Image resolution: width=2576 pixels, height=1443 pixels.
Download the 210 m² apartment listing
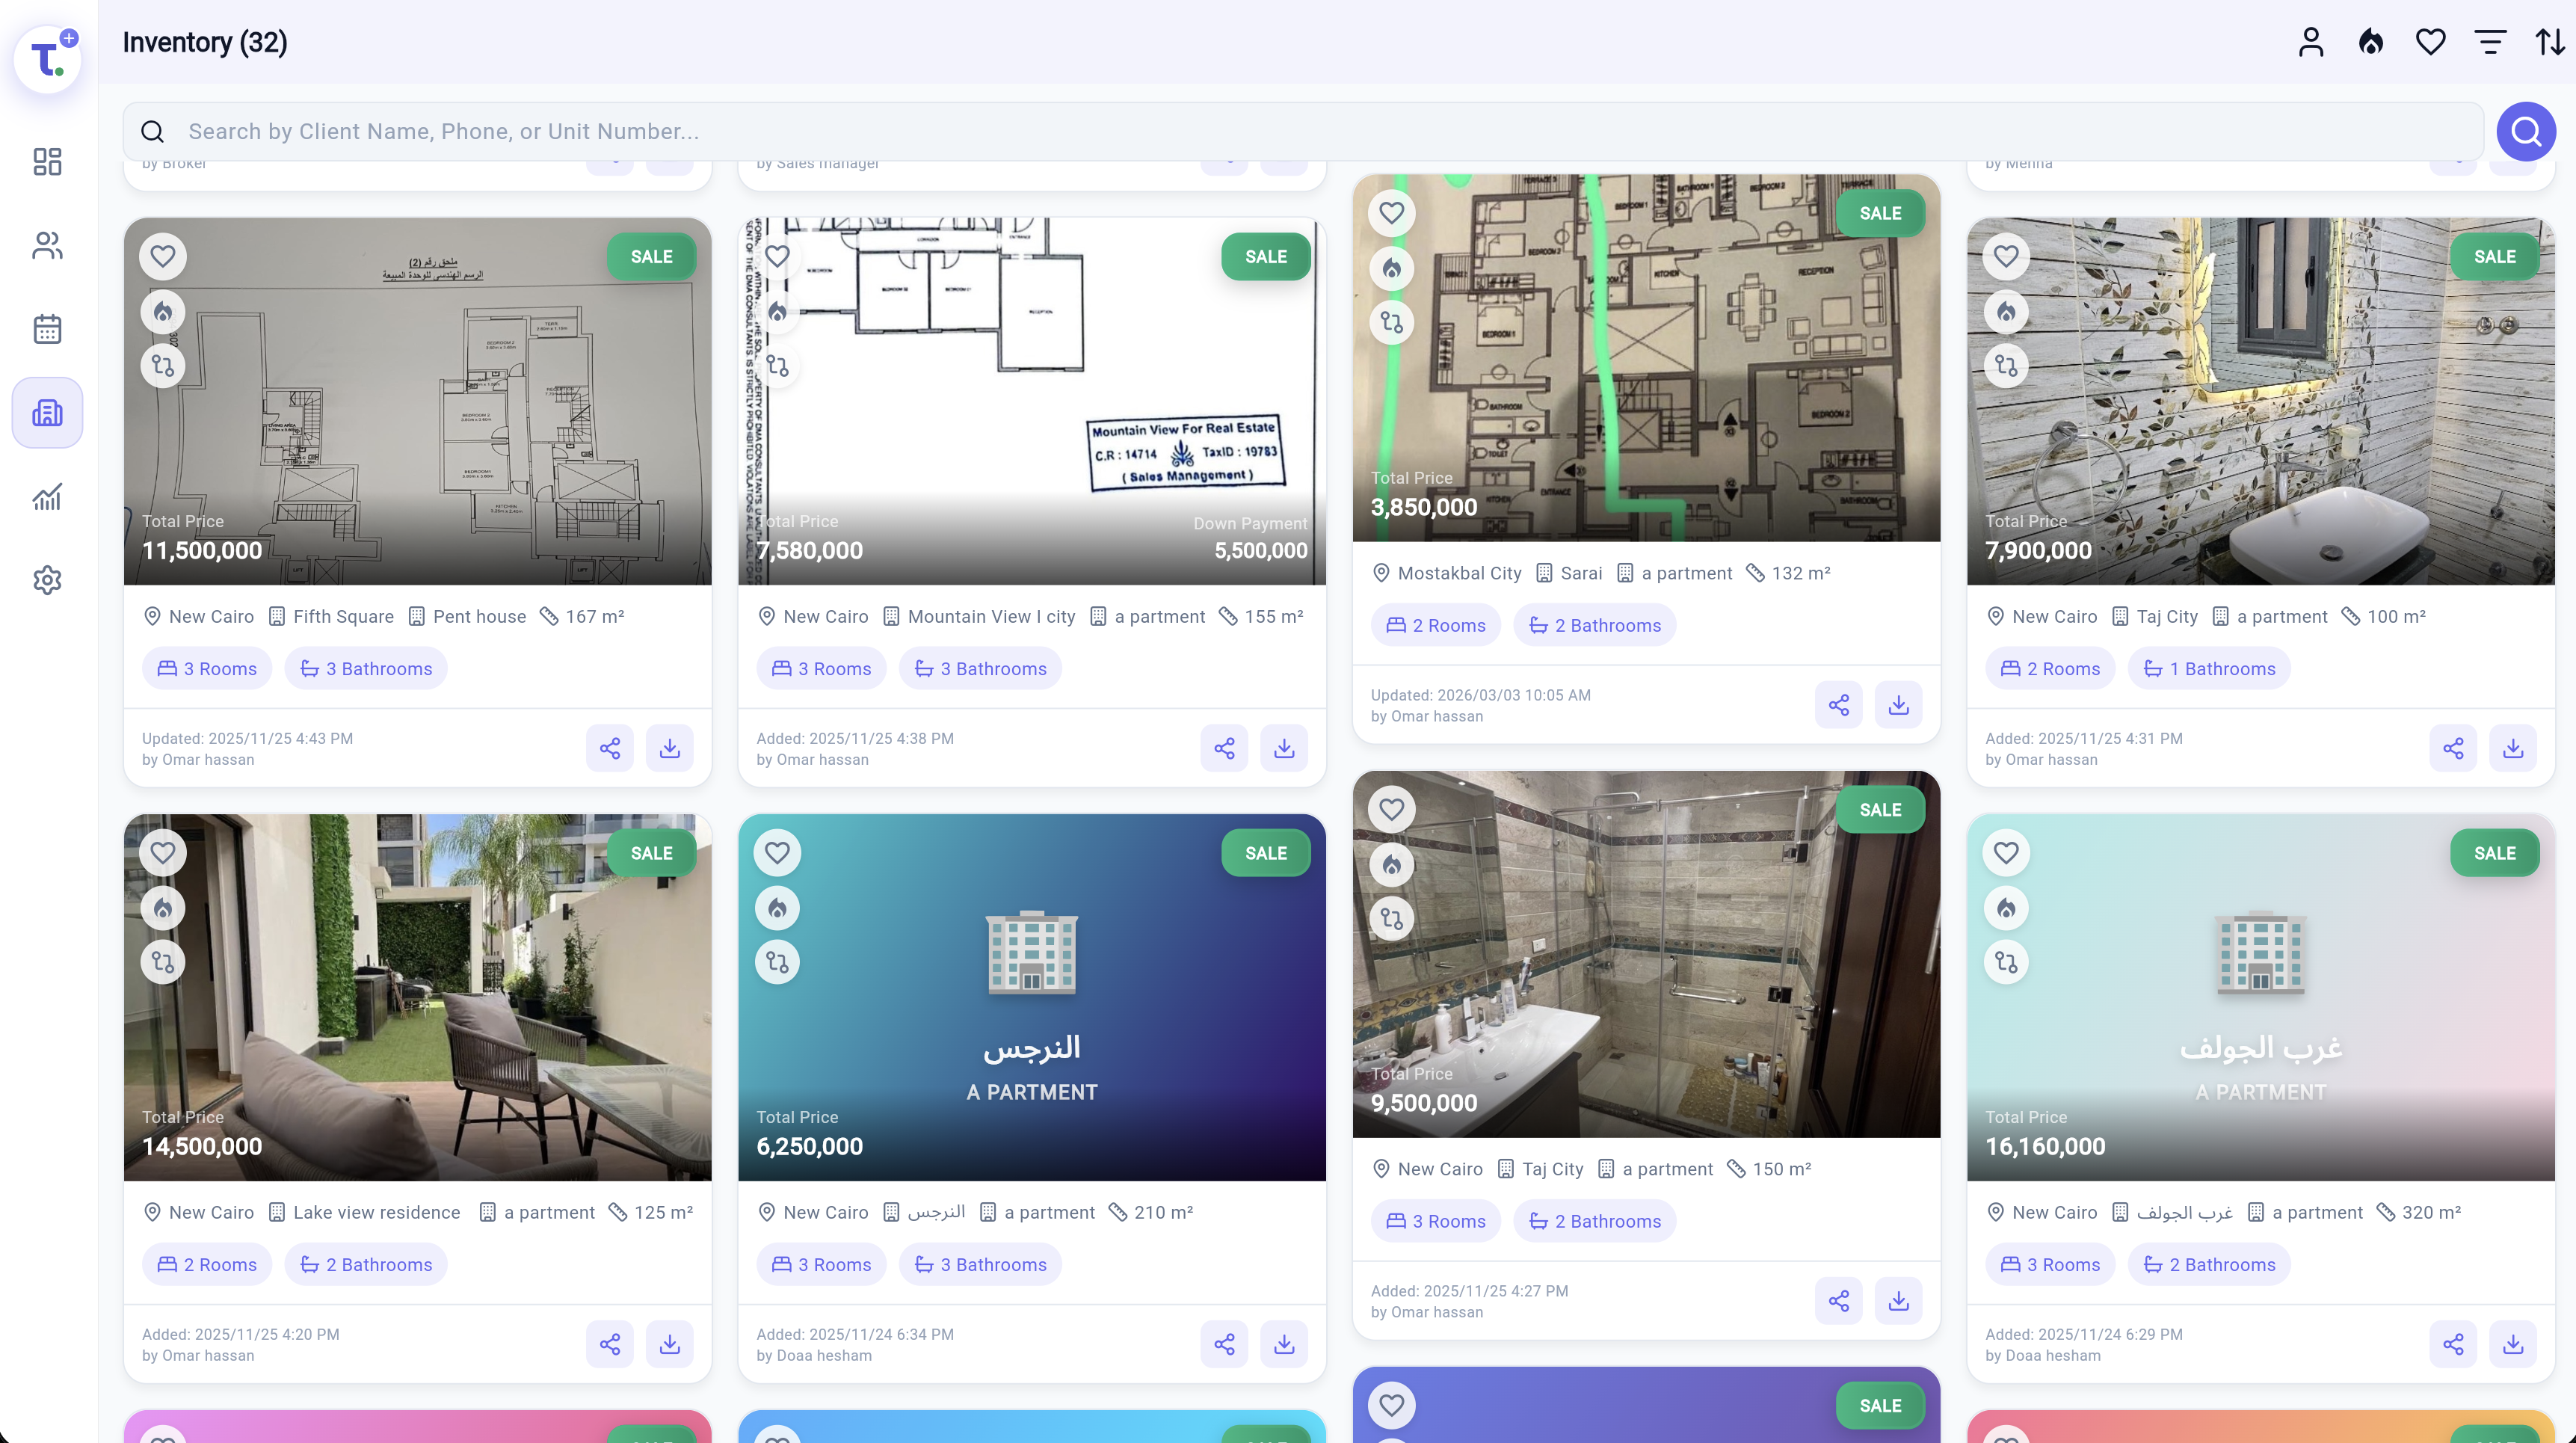click(x=1284, y=1344)
